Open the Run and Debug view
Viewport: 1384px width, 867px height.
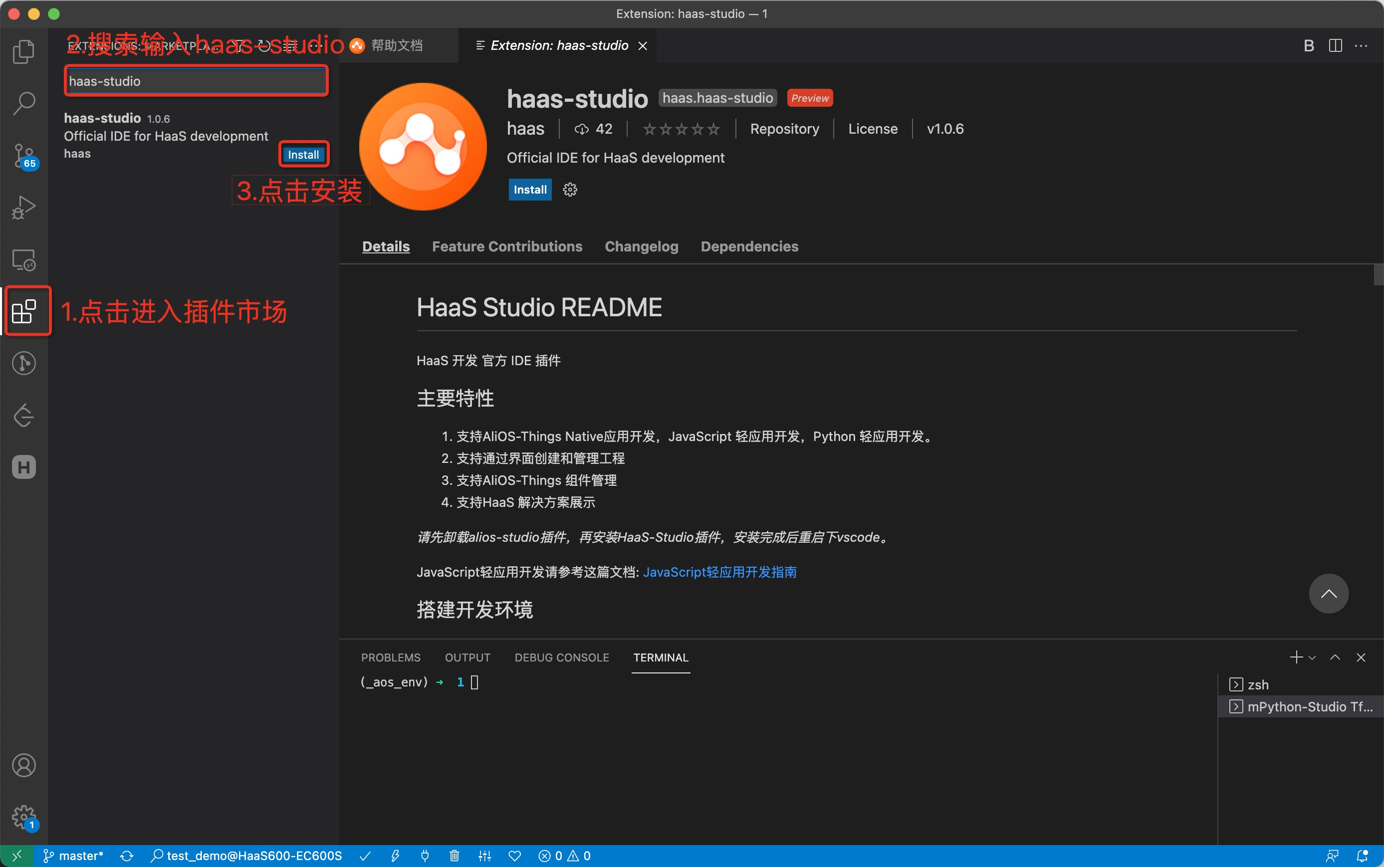(23, 208)
